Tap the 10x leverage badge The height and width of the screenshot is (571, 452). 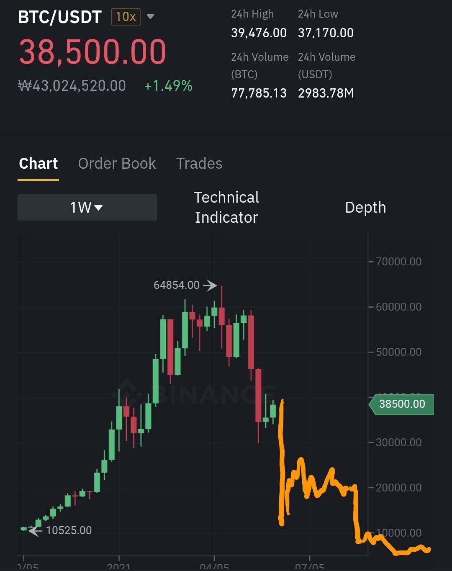coord(126,17)
